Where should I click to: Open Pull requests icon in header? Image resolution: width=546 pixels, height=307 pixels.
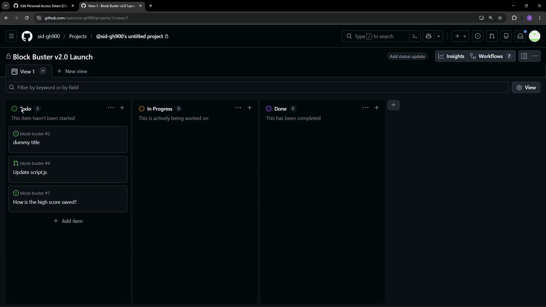pos(492,36)
